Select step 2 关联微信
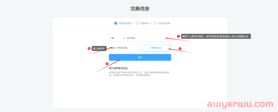 point(142,23)
